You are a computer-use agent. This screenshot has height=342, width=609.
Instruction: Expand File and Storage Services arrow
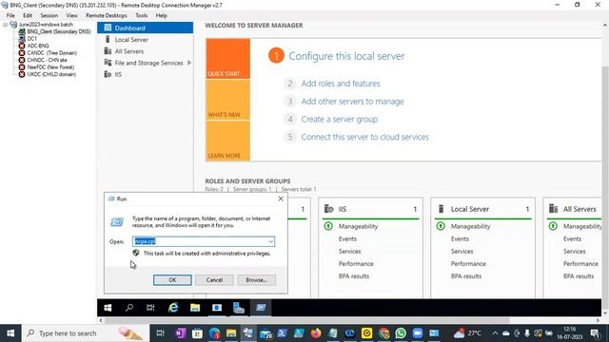189,63
